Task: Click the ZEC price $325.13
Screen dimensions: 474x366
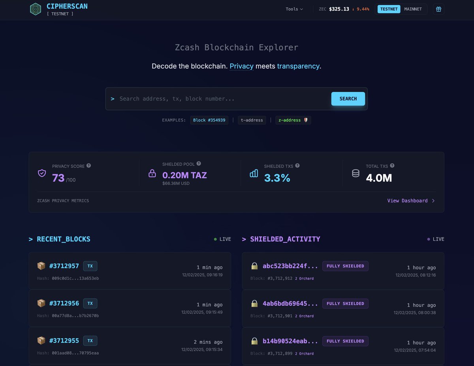Action: 339,9
